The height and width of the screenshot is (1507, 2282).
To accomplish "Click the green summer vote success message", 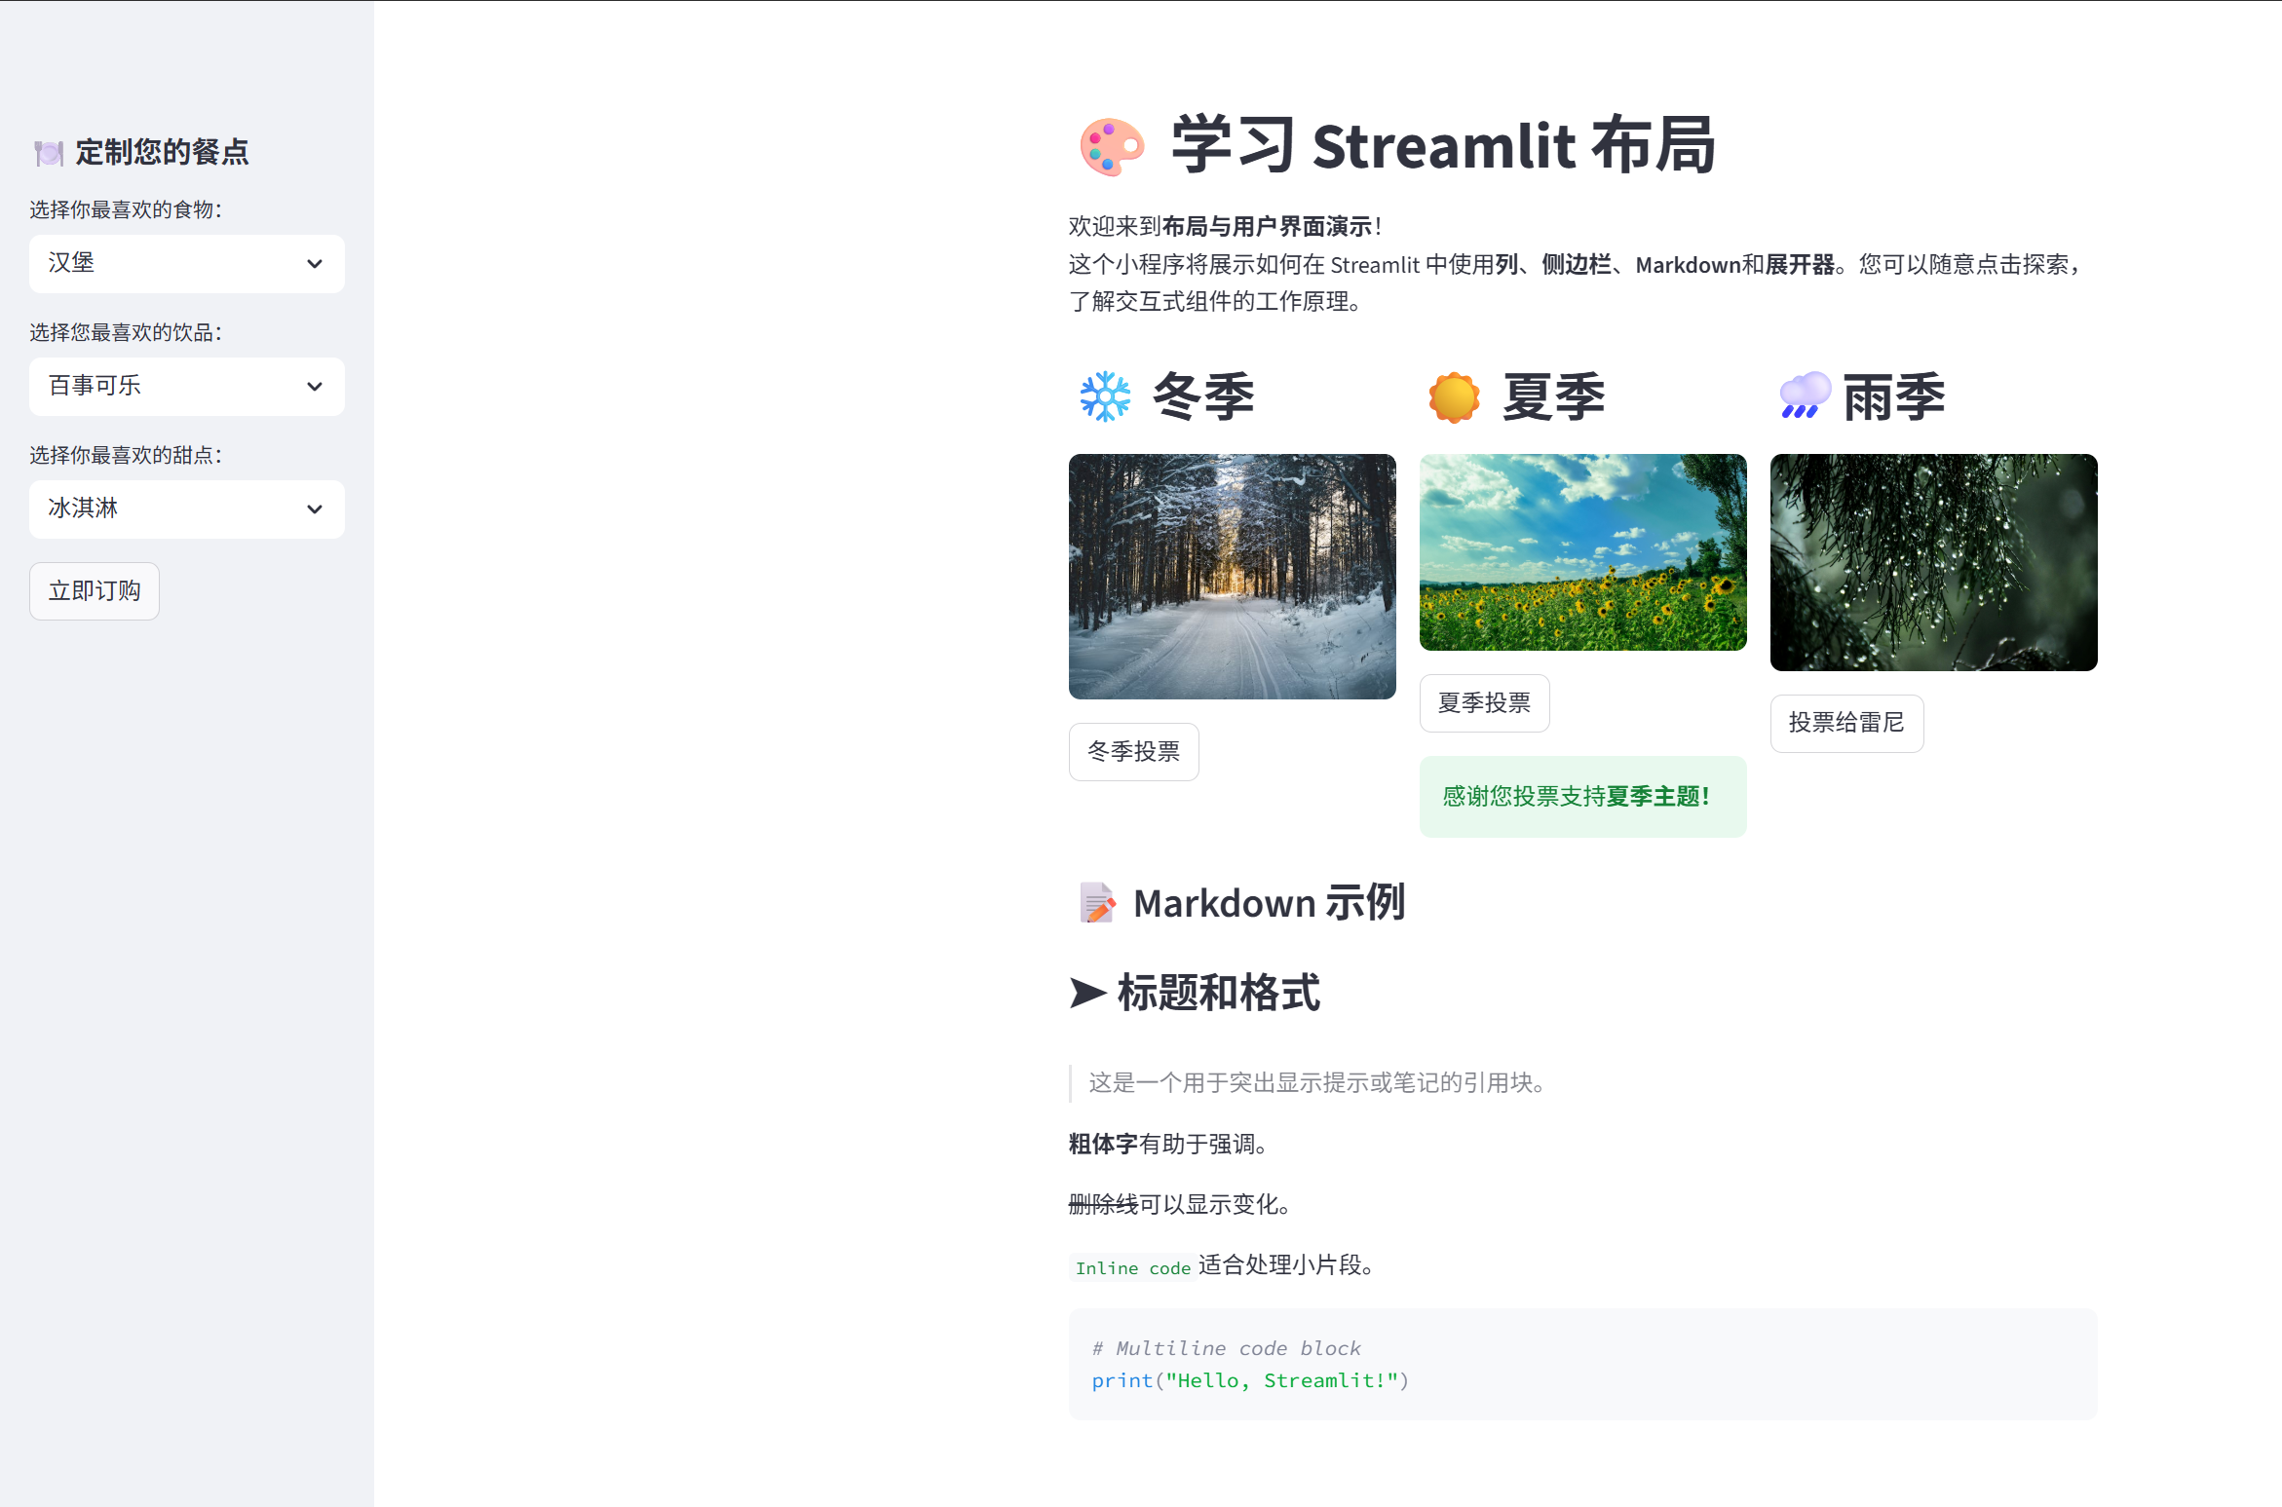I will point(1582,796).
